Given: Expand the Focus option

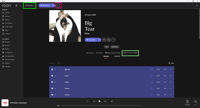Looking at the screenshot, I should click(52, 63).
